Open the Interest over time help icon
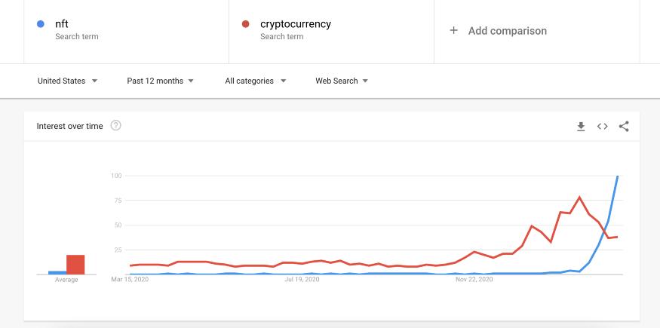Image resolution: width=660 pixels, height=328 pixels. coord(115,126)
